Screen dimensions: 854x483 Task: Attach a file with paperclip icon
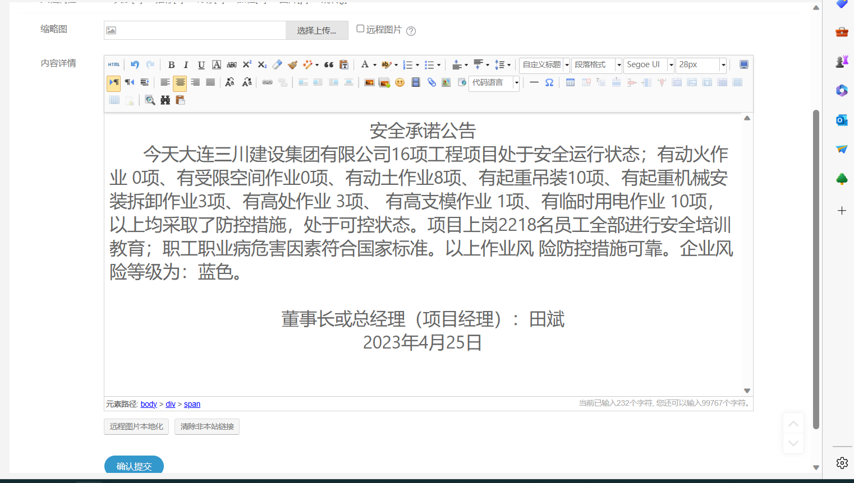click(x=431, y=83)
